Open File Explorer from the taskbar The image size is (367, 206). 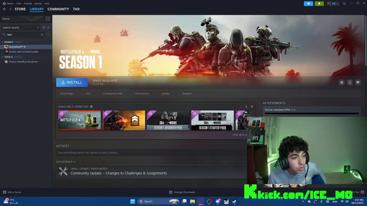192,201
